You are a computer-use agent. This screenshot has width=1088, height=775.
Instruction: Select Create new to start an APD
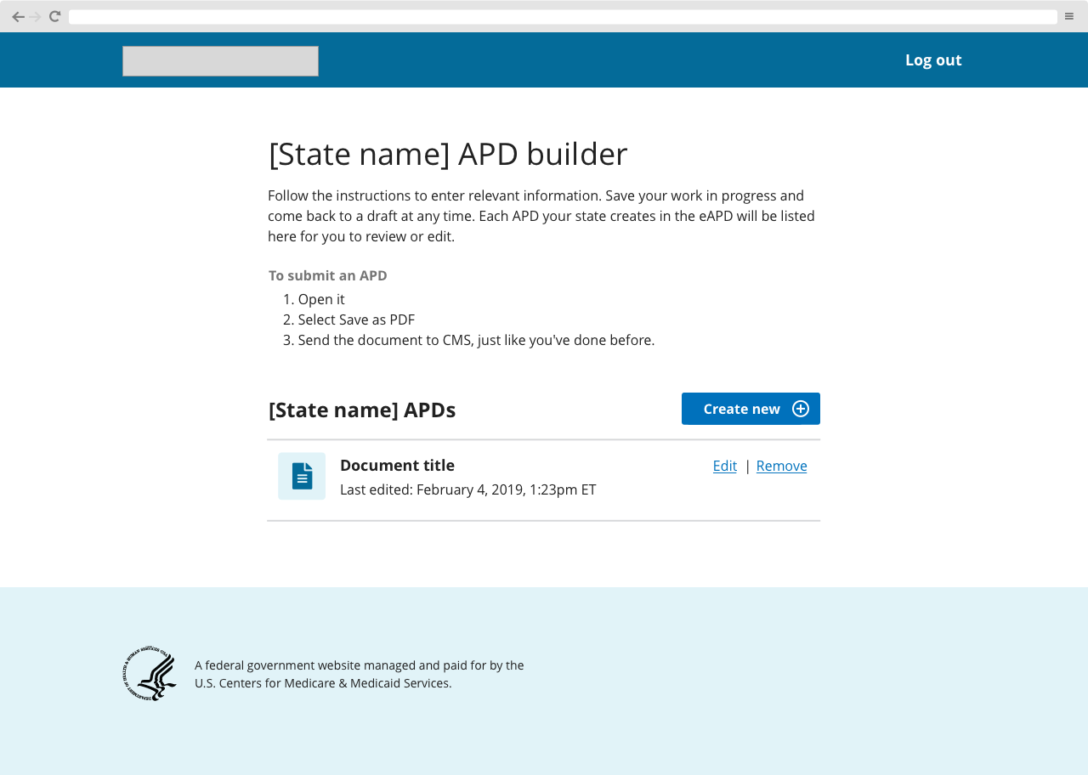(x=741, y=409)
